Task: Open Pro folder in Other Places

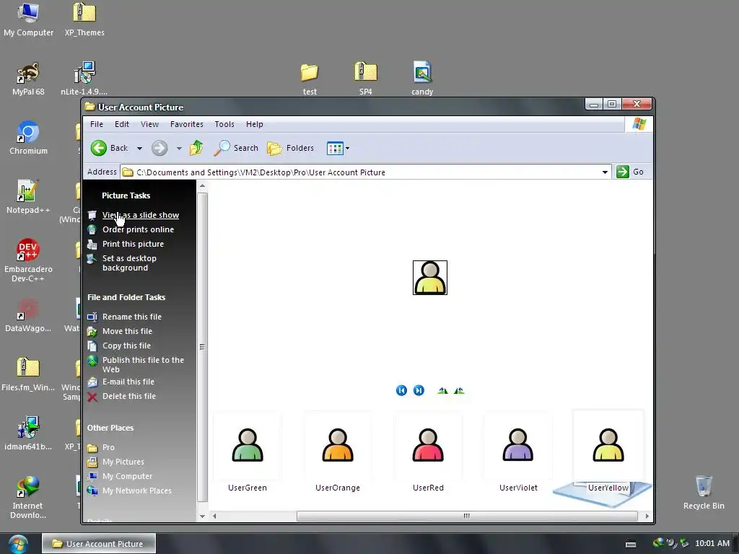Action: click(x=108, y=447)
